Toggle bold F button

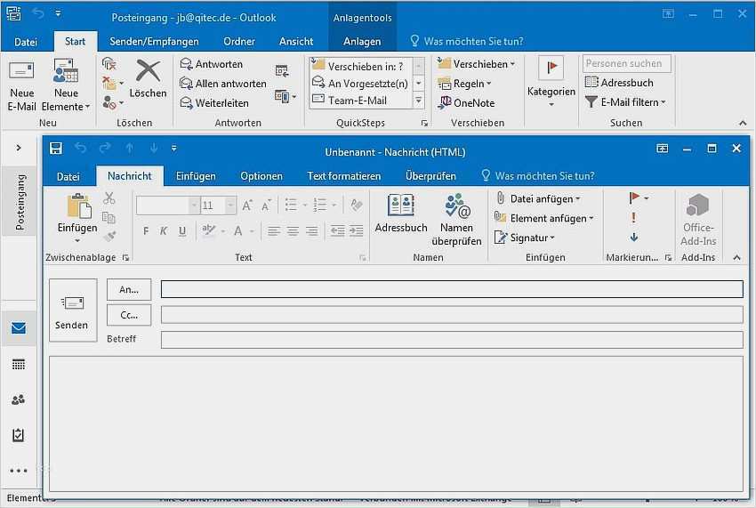[146, 231]
